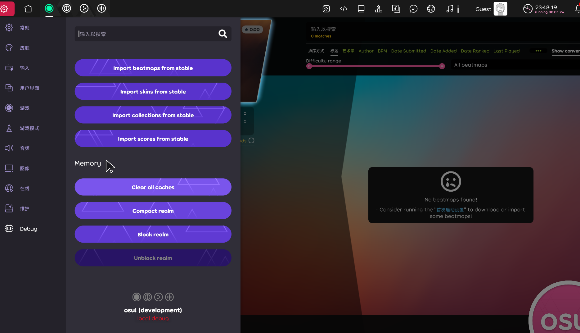The image size is (580, 333).
Task: Click Import beatmaps from stable
Action: 153,68
